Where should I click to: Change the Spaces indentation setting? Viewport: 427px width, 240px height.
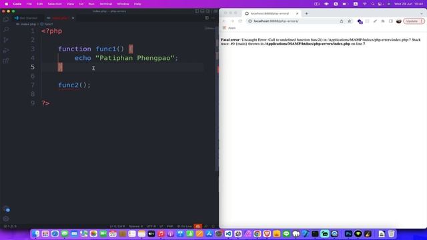(x=135, y=226)
